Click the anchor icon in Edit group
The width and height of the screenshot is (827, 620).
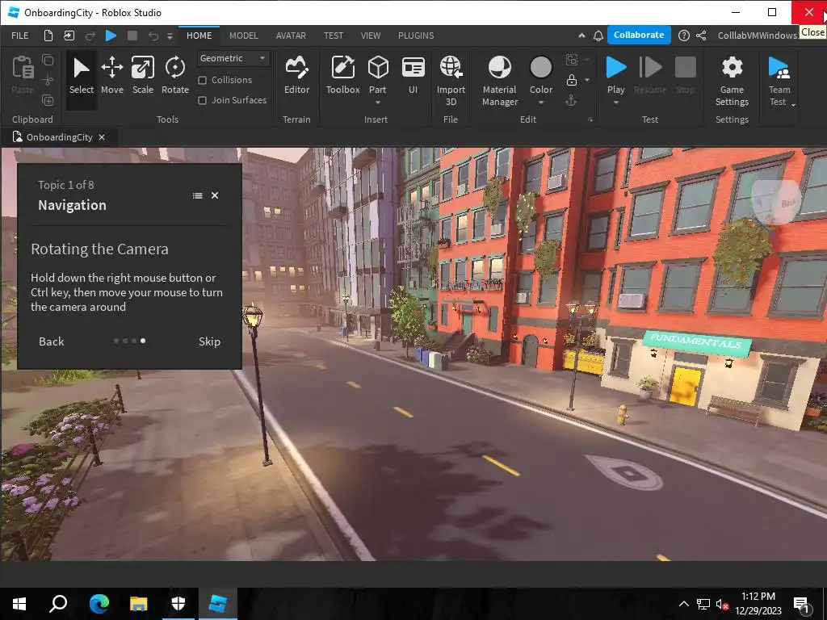click(x=571, y=100)
